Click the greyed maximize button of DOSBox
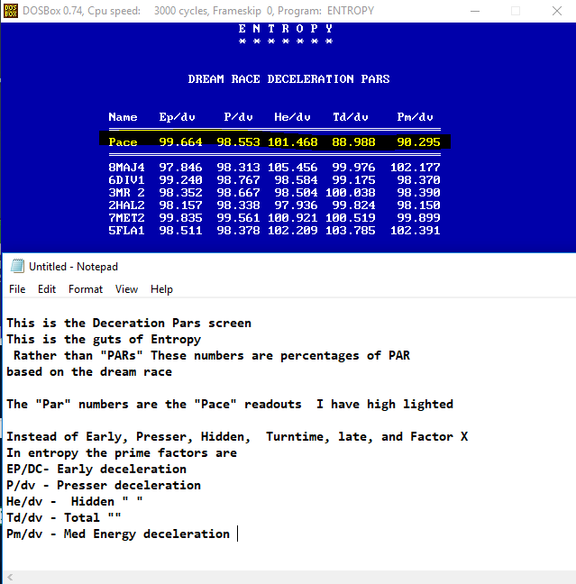This screenshot has height=584, width=576. (516, 11)
